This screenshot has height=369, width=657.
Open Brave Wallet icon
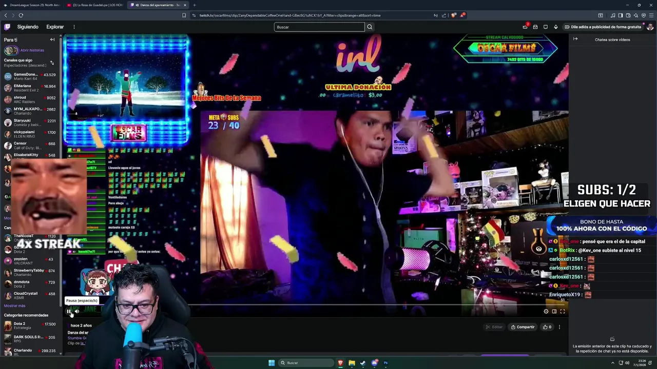coord(628,15)
